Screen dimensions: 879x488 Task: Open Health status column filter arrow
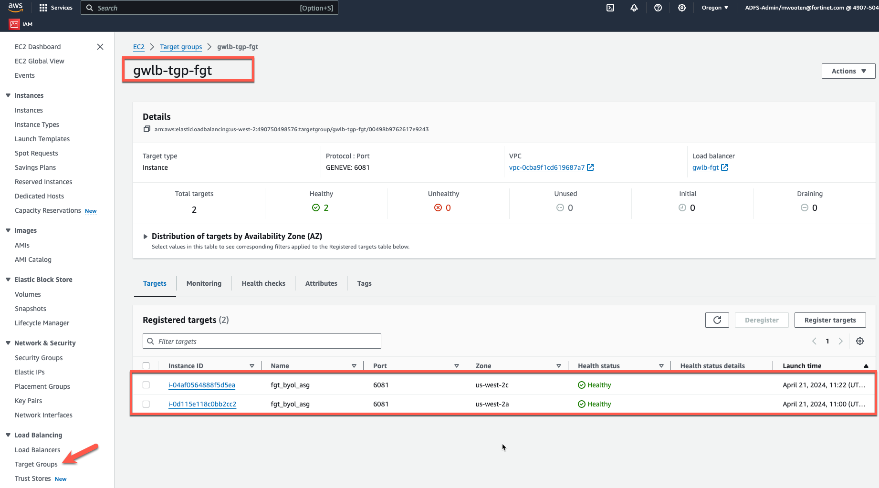click(661, 366)
